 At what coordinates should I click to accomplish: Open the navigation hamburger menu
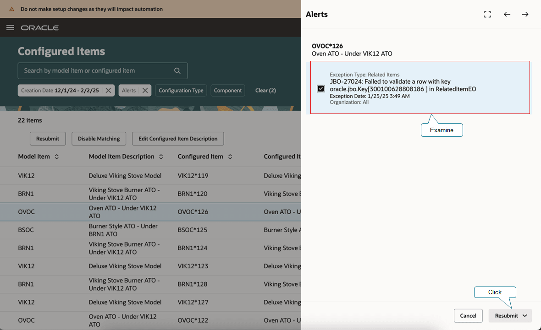pyautogui.click(x=10, y=27)
